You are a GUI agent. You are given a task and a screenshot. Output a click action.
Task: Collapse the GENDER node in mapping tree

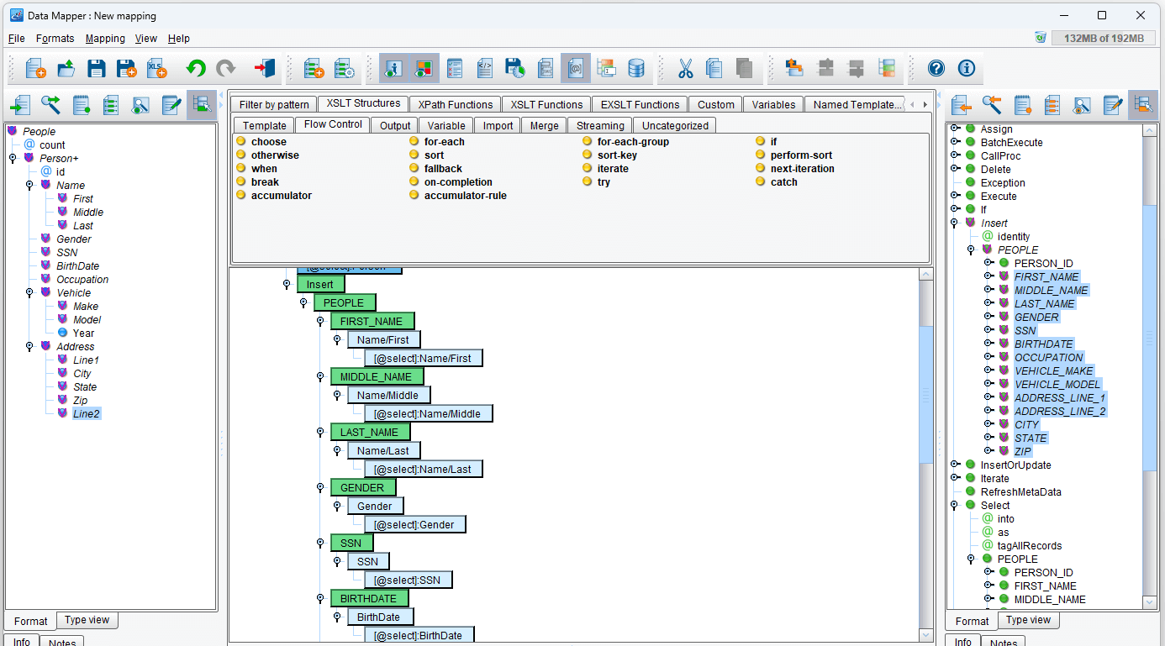click(x=320, y=487)
